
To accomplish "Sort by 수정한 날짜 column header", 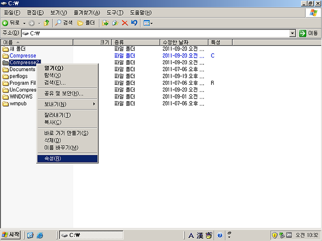I will [184, 42].
